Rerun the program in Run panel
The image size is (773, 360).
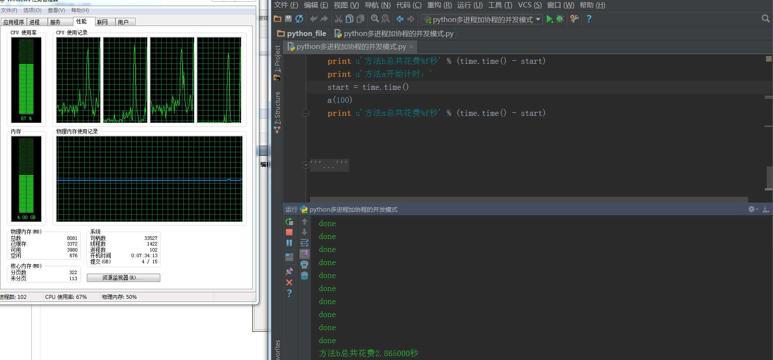pyautogui.click(x=289, y=222)
